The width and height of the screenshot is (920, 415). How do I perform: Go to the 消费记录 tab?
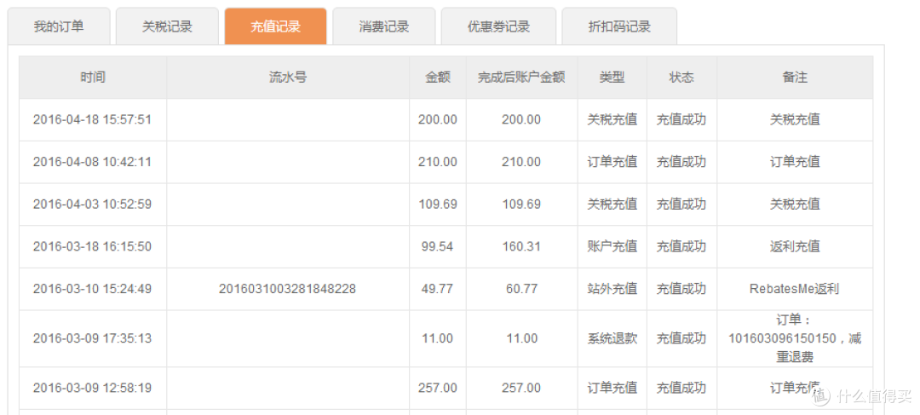click(x=383, y=26)
